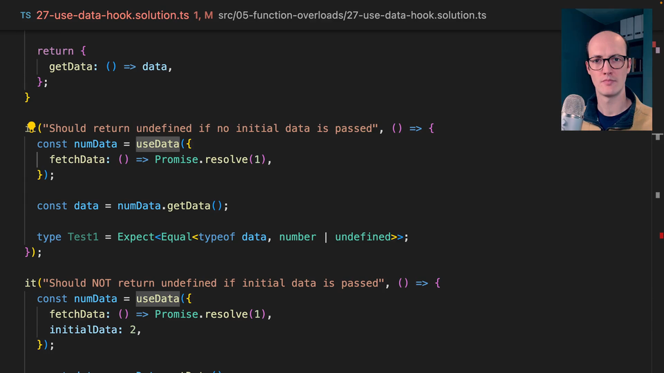This screenshot has height=373, width=664.
Task: Click the file path breadcrumb in header
Action: pyautogui.click(x=352, y=15)
